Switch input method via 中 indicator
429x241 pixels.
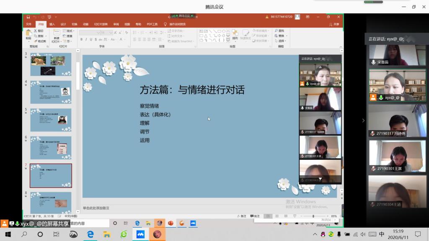click(x=381, y=234)
